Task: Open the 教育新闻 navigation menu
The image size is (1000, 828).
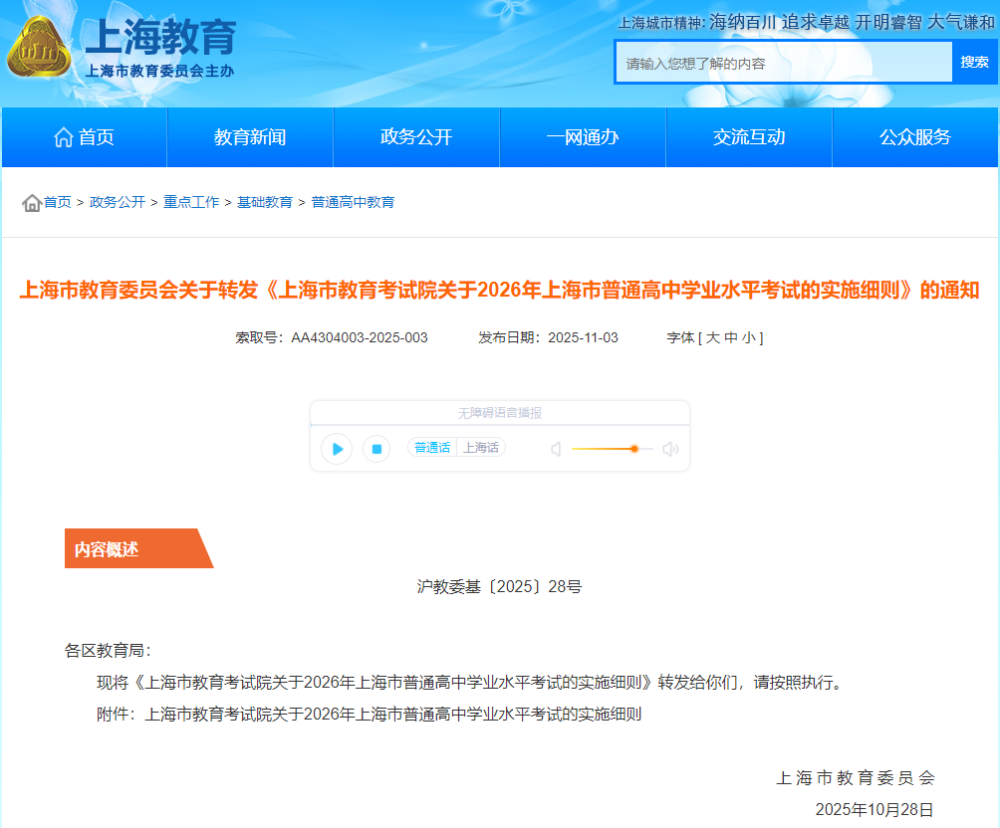Action: [250, 136]
